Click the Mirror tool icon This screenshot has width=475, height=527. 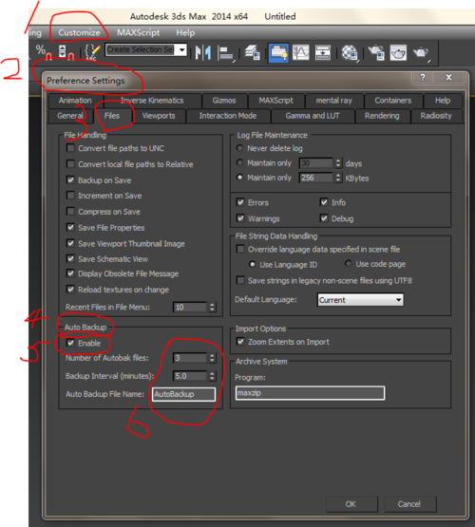(x=203, y=53)
